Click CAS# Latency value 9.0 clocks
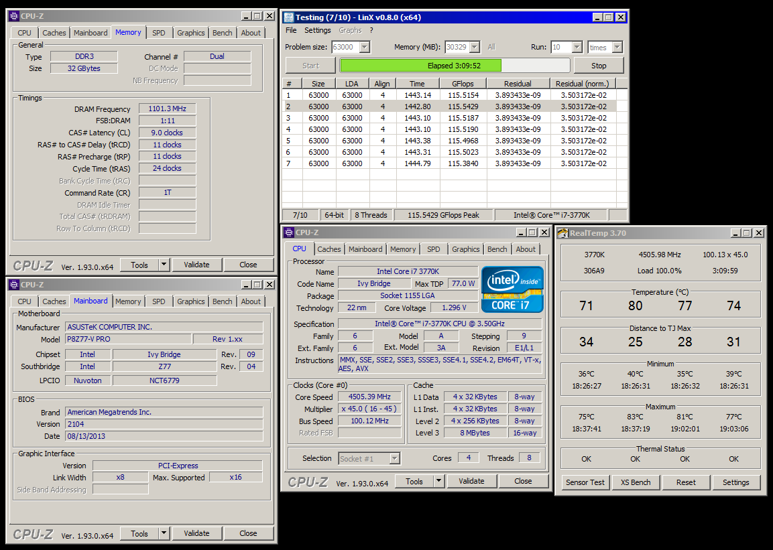This screenshot has width=773, height=550. coord(167,133)
